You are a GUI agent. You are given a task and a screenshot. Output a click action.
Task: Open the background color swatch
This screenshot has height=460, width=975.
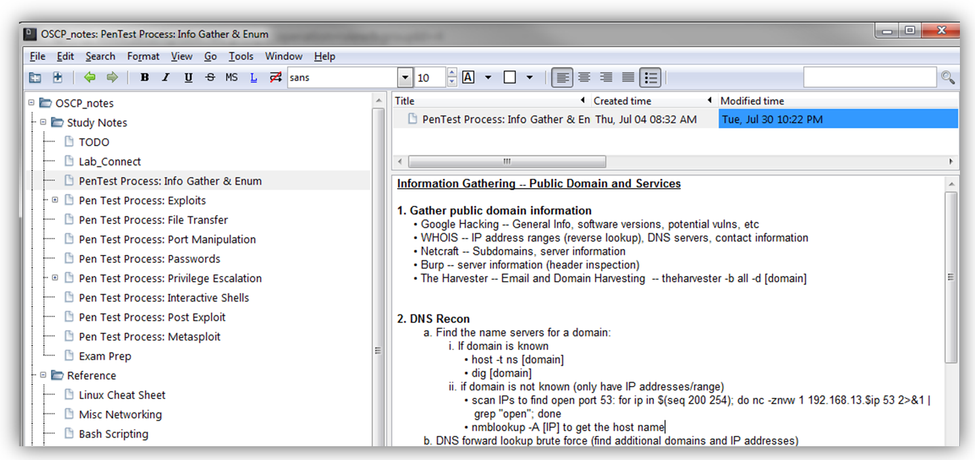(x=510, y=77)
